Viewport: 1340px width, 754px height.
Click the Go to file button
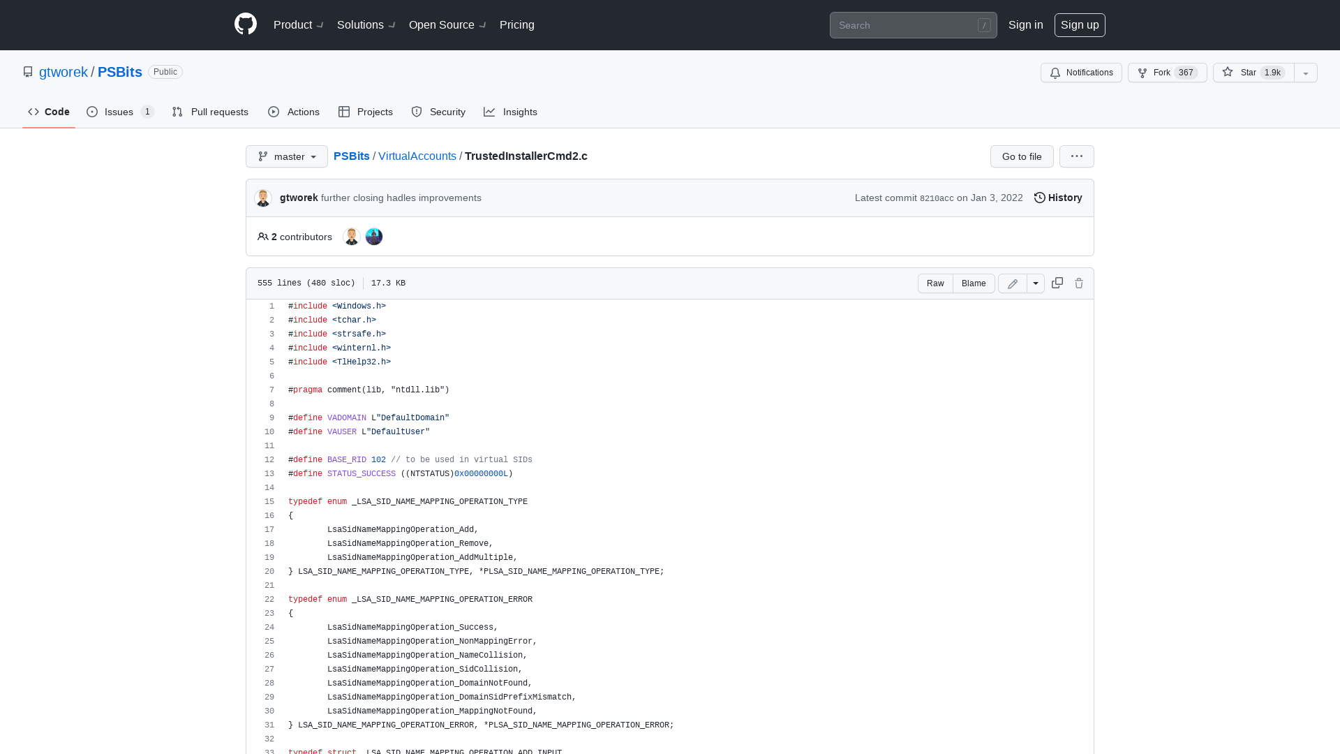1022,156
